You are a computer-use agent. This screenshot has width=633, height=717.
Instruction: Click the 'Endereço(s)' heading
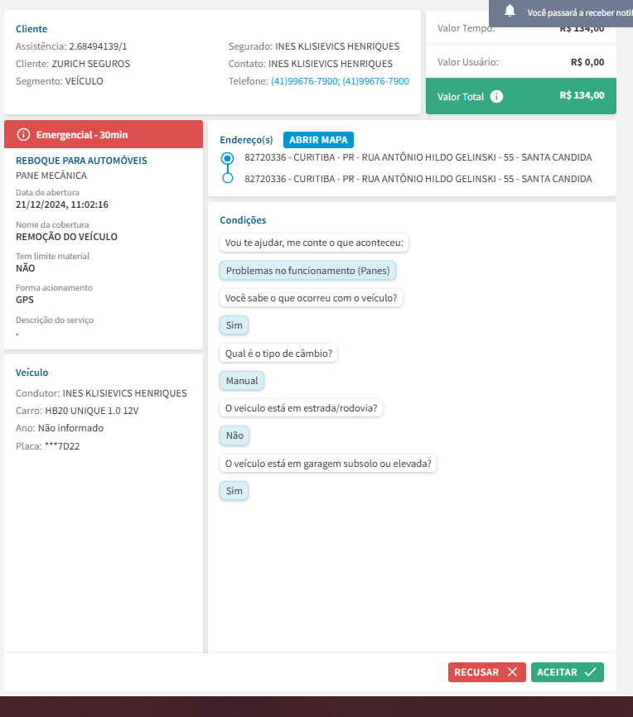(246, 140)
